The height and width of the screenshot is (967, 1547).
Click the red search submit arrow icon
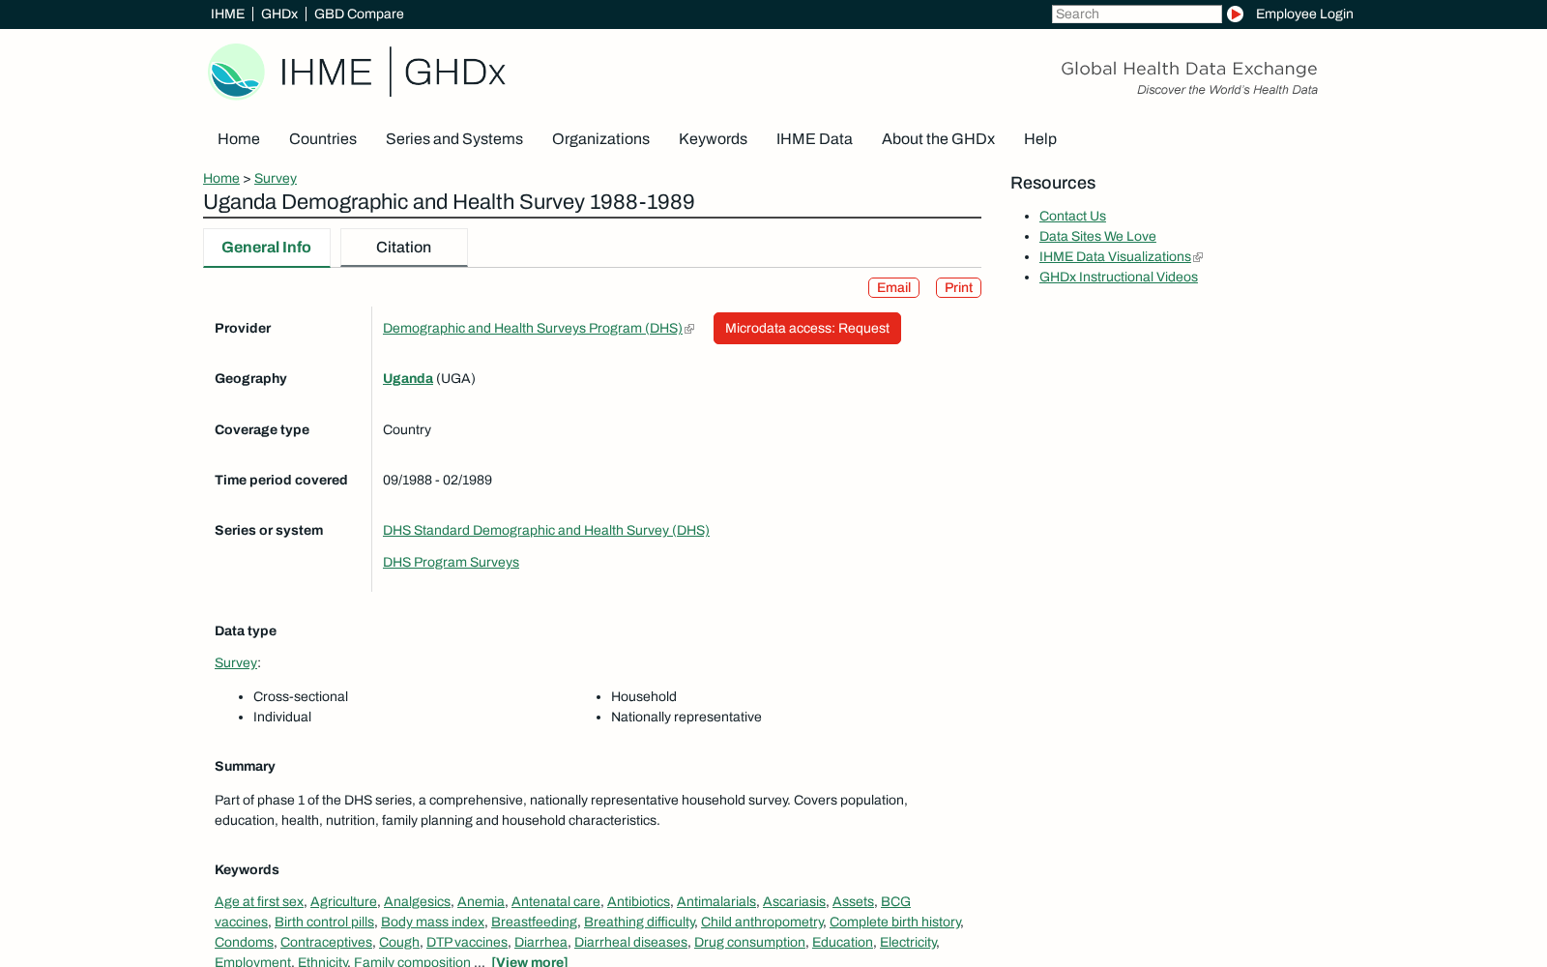coord(1235,14)
